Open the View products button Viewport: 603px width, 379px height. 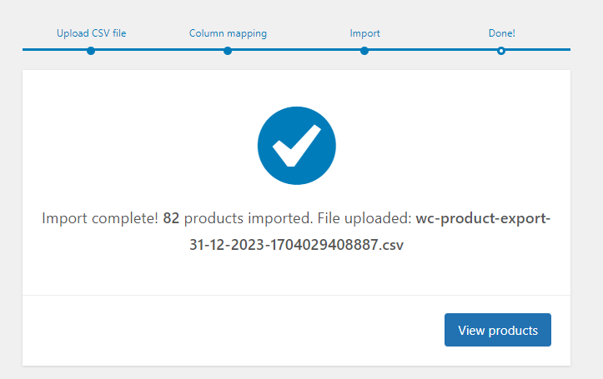point(498,330)
